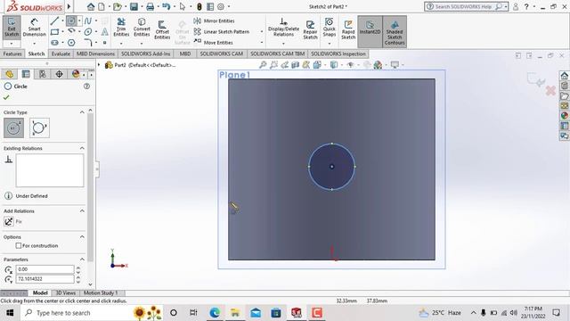Click the Y center coordinate field
This screenshot has width=570, height=321.
[45, 279]
